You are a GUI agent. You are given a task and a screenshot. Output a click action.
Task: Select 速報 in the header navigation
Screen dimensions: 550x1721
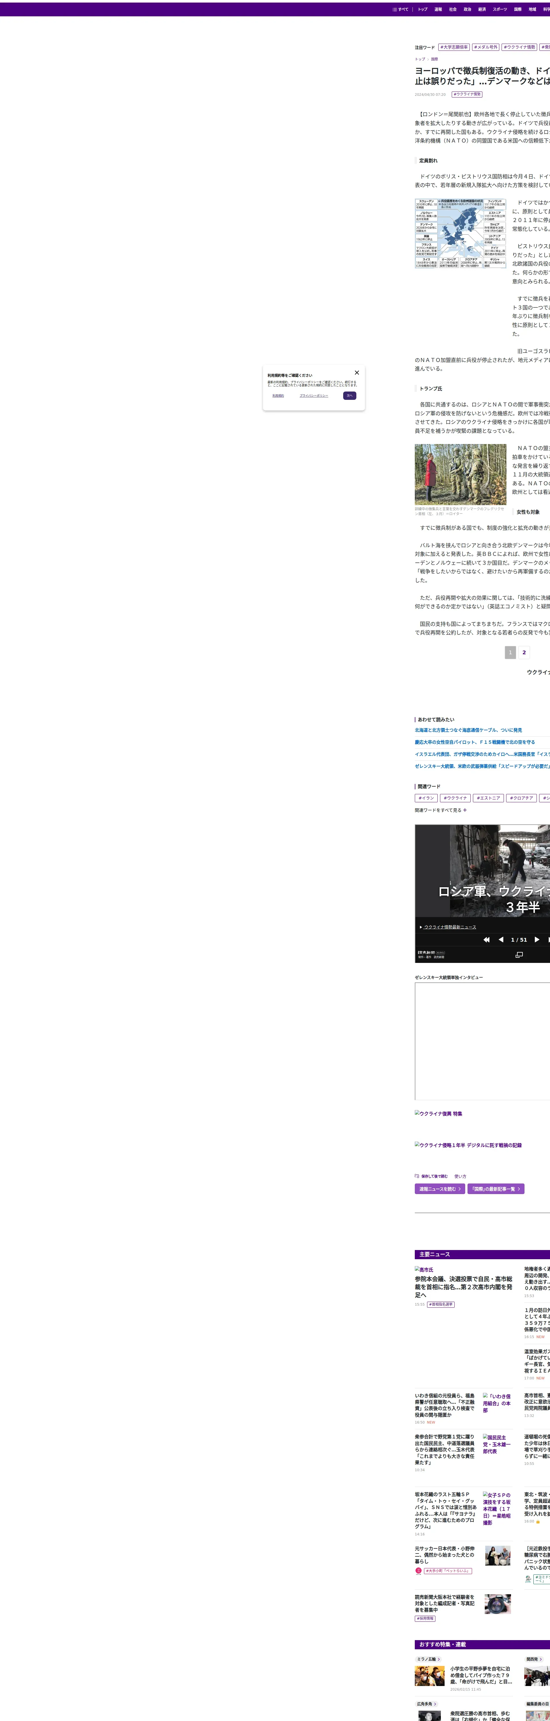pyautogui.click(x=438, y=9)
